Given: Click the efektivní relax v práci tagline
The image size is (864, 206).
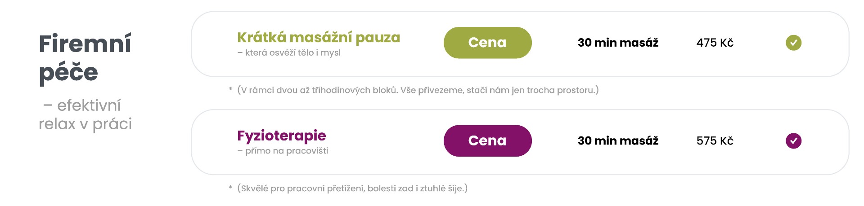Looking at the screenshot, I should tap(85, 114).
